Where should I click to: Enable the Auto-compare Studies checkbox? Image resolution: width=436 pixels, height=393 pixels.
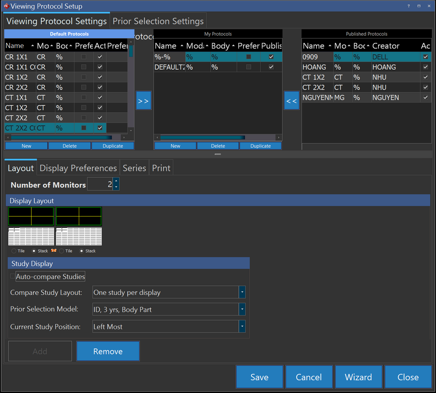coord(12,276)
